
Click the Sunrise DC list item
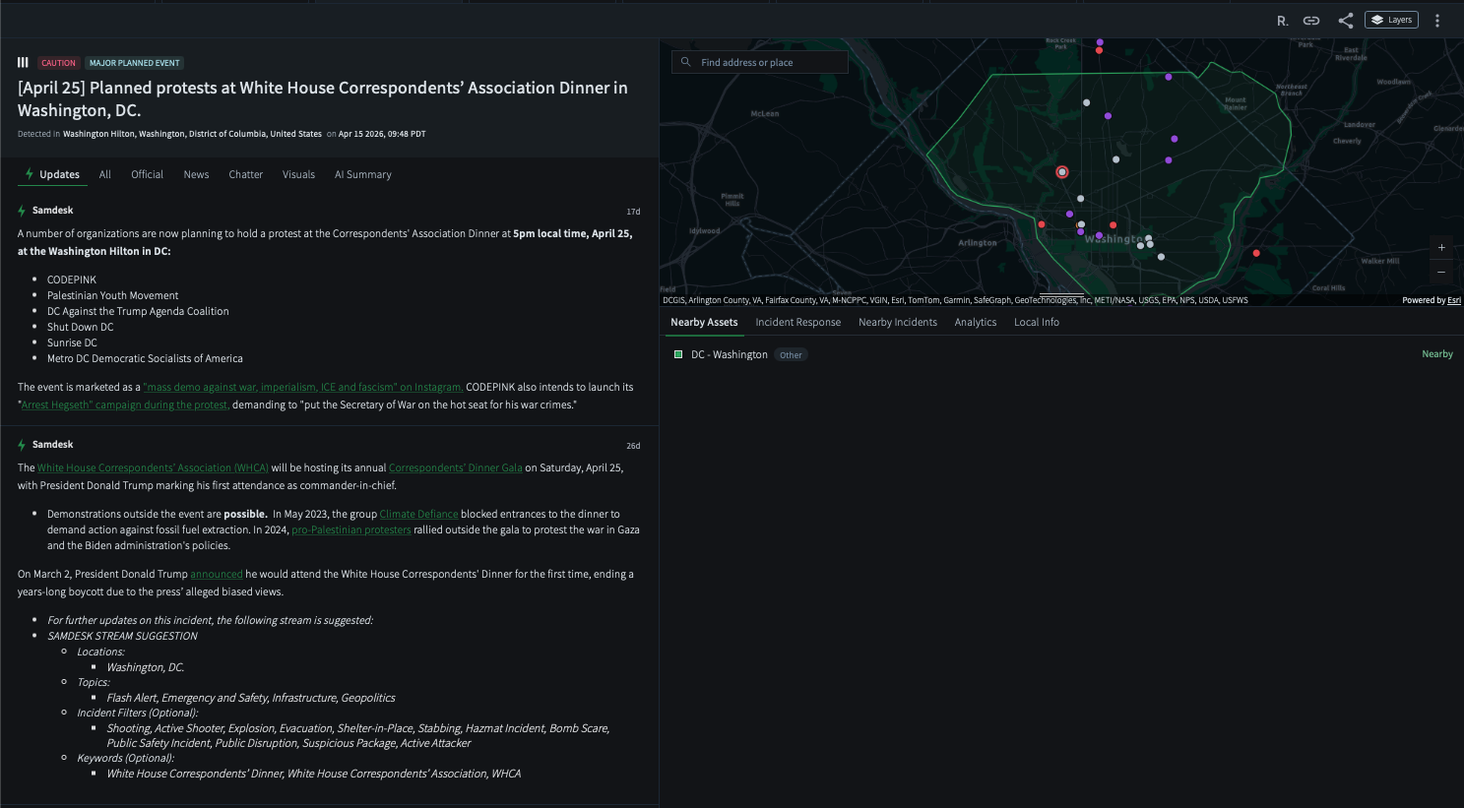pos(73,342)
